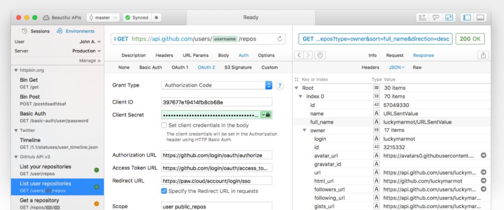Click the cloud sync arrows toolbar icon
504x210 pixels.
pos(436,18)
